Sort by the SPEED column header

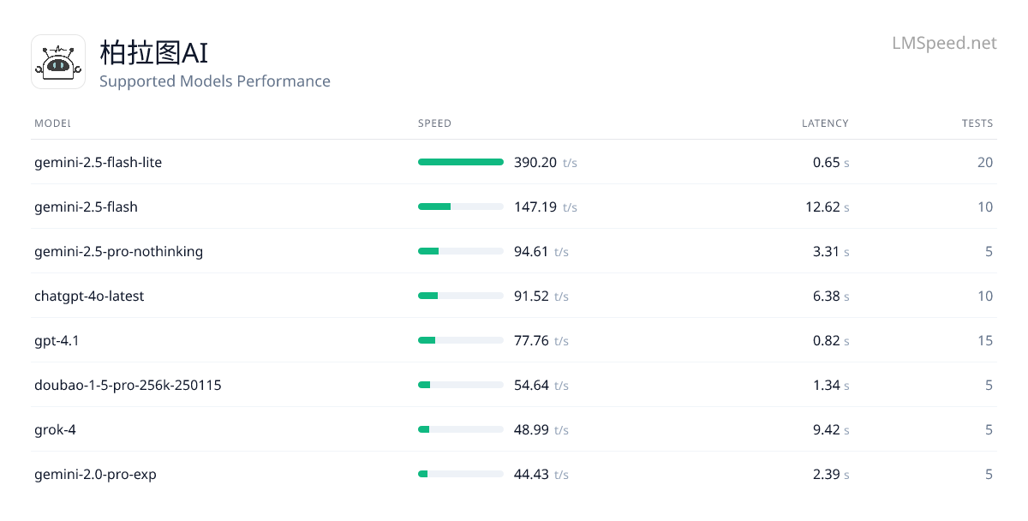[x=434, y=123]
